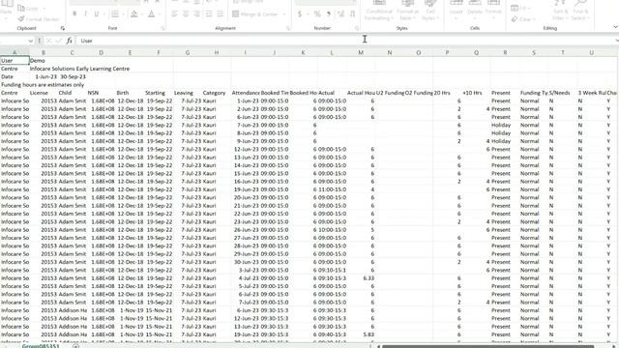
Task: Select the 'S/Needs' header cell
Action: click(x=563, y=93)
